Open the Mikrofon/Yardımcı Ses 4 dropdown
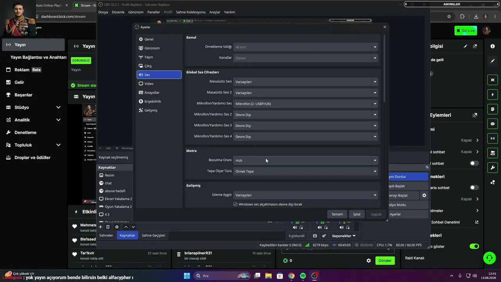 tap(306, 137)
